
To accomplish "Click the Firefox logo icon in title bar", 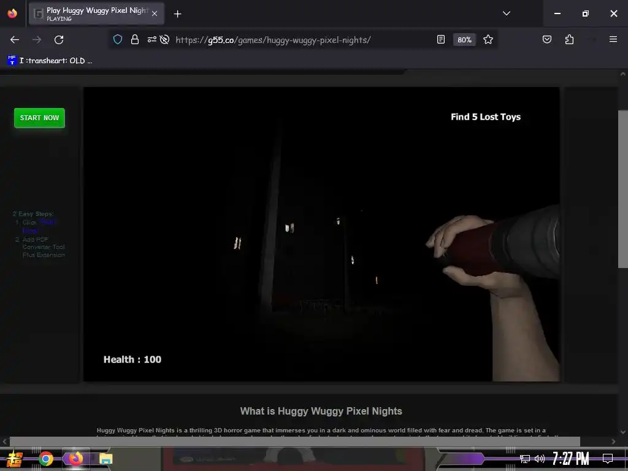I will tap(12, 13).
